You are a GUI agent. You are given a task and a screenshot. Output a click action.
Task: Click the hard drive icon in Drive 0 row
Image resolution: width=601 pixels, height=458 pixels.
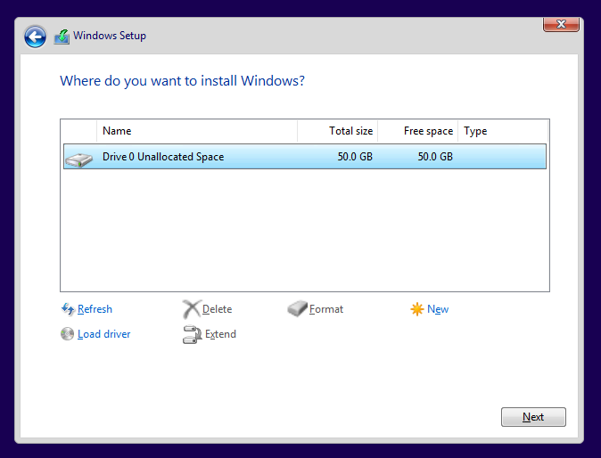point(78,159)
